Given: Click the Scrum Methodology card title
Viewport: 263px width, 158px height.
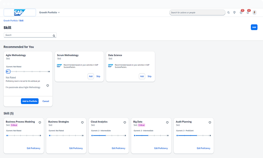Looking at the screenshot, I should click(68, 55).
